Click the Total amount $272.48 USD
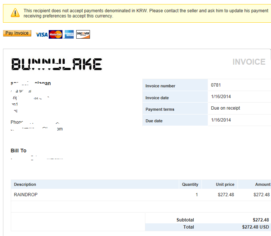 tap(255, 227)
